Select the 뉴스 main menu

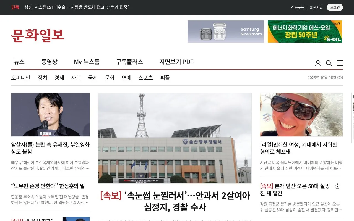tap(19, 62)
